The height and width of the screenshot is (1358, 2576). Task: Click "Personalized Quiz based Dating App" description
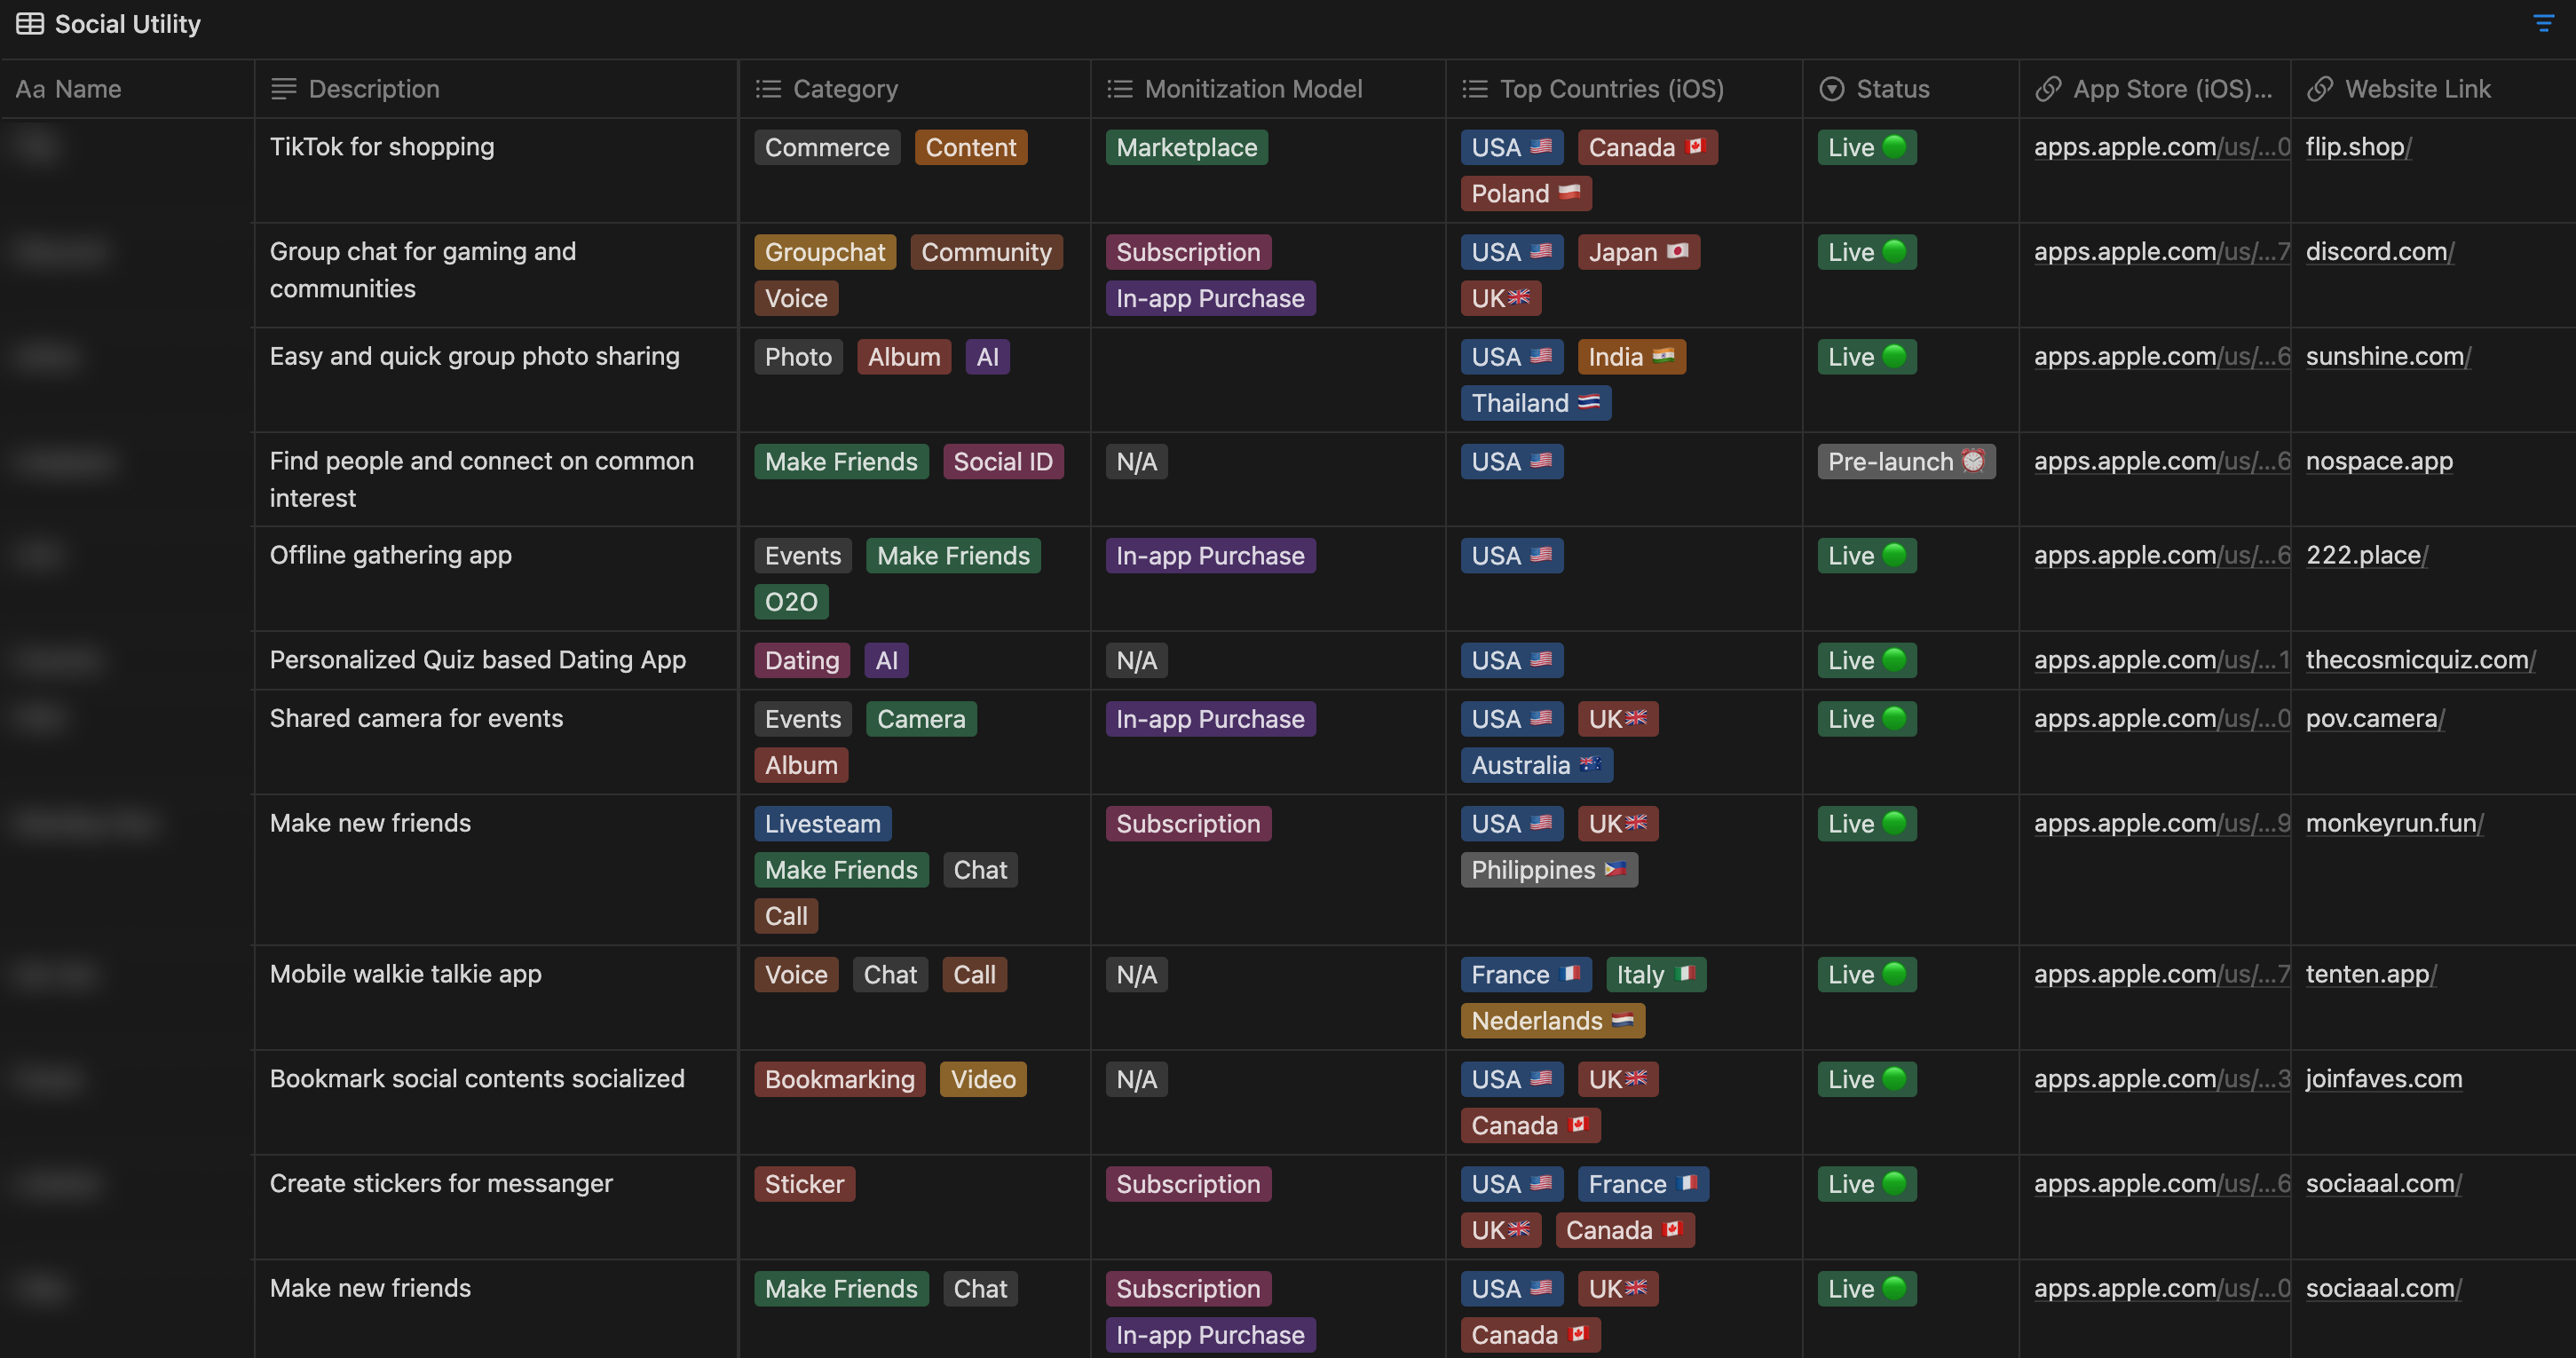click(x=478, y=660)
